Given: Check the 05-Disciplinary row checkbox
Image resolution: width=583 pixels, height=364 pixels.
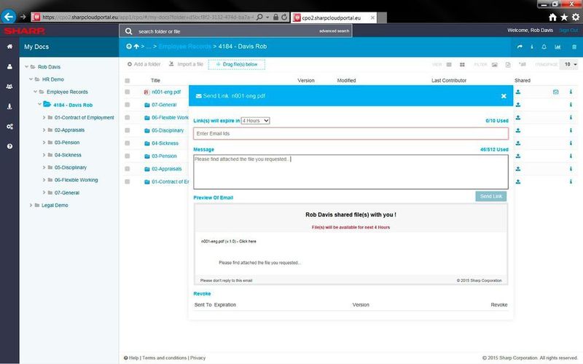Looking at the screenshot, I should point(127,130).
